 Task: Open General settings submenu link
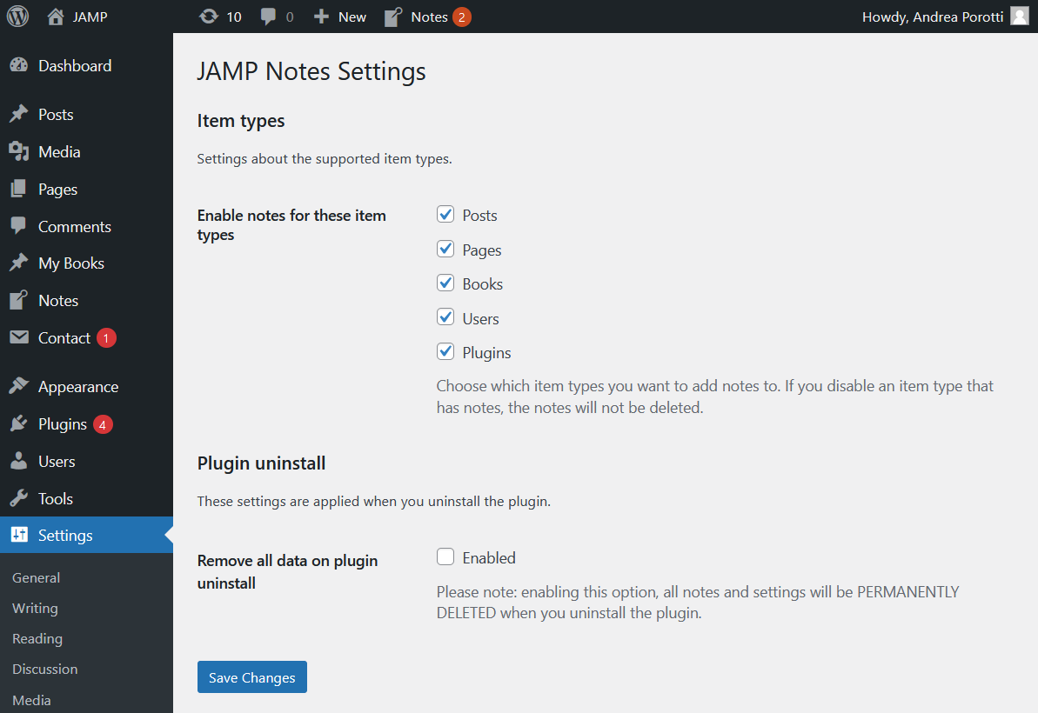(x=36, y=578)
